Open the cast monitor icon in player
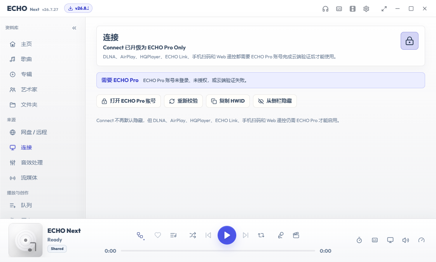The height and width of the screenshot is (262, 436). click(x=391, y=240)
